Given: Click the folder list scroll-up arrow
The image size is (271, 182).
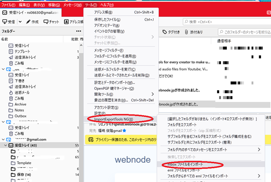Looking at the screenshot, I should tap(81, 45).
